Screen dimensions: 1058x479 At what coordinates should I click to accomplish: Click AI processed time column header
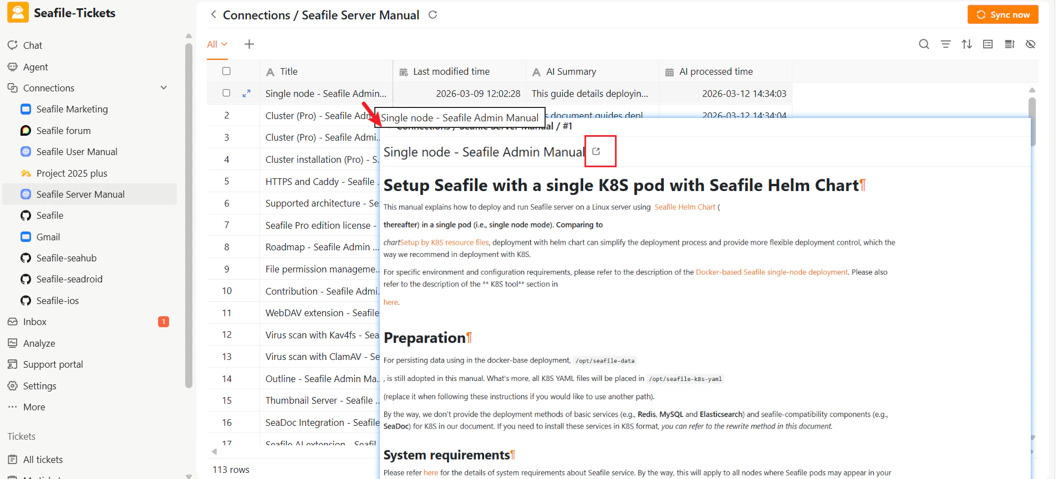click(x=725, y=71)
